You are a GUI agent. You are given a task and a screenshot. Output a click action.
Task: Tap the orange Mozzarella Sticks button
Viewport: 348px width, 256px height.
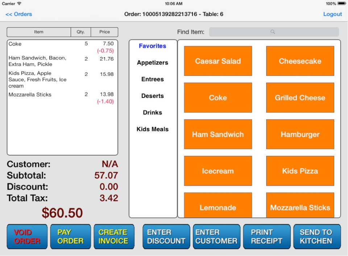[x=300, y=205]
